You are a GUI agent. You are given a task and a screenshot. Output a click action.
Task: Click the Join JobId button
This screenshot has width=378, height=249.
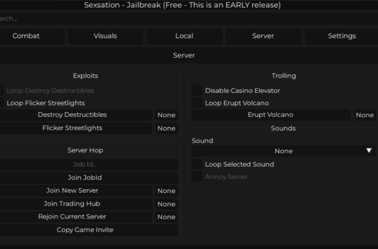pos(88,178)
